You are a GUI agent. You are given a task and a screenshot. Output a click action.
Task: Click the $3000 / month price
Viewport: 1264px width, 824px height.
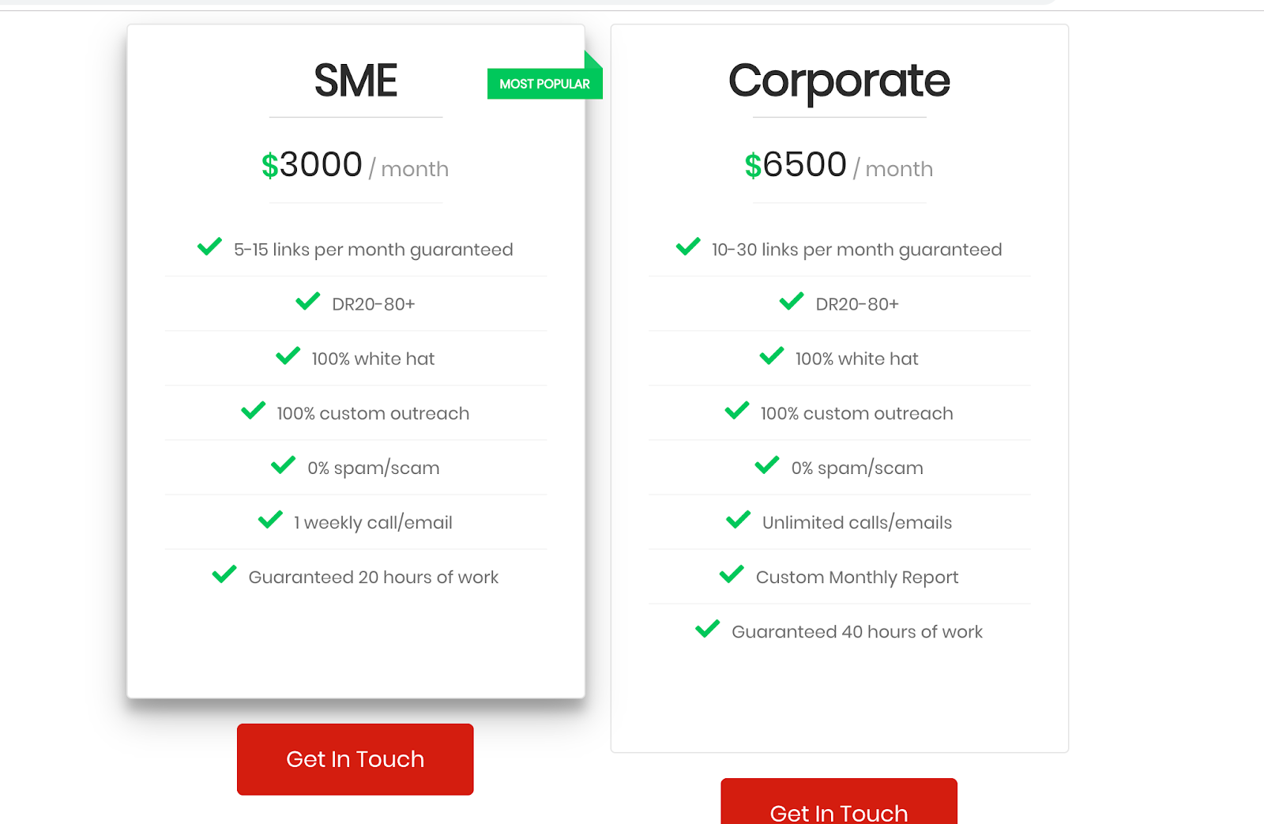point(355,166)
